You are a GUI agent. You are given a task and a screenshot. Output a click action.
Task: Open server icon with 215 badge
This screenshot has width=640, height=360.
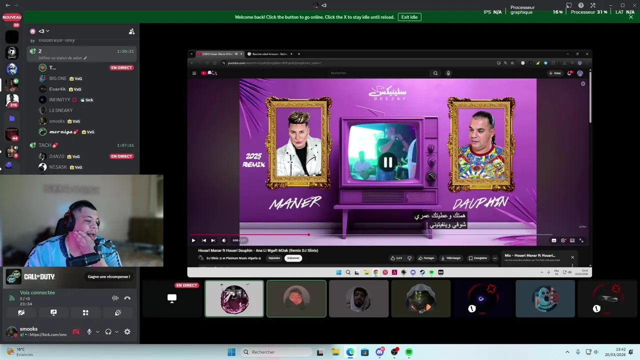pyautogui.click(x=12, y=100)
